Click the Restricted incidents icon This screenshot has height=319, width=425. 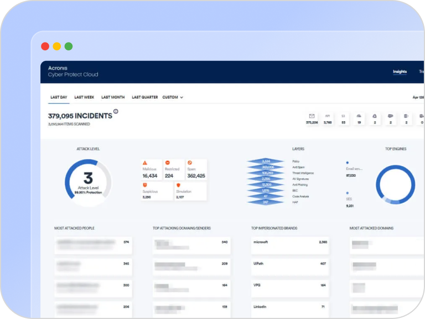(x=167, y=163)
